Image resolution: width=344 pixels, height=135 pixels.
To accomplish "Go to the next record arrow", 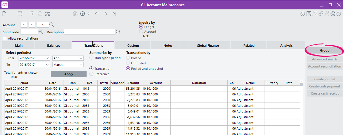I will click(x=105, y=14).
